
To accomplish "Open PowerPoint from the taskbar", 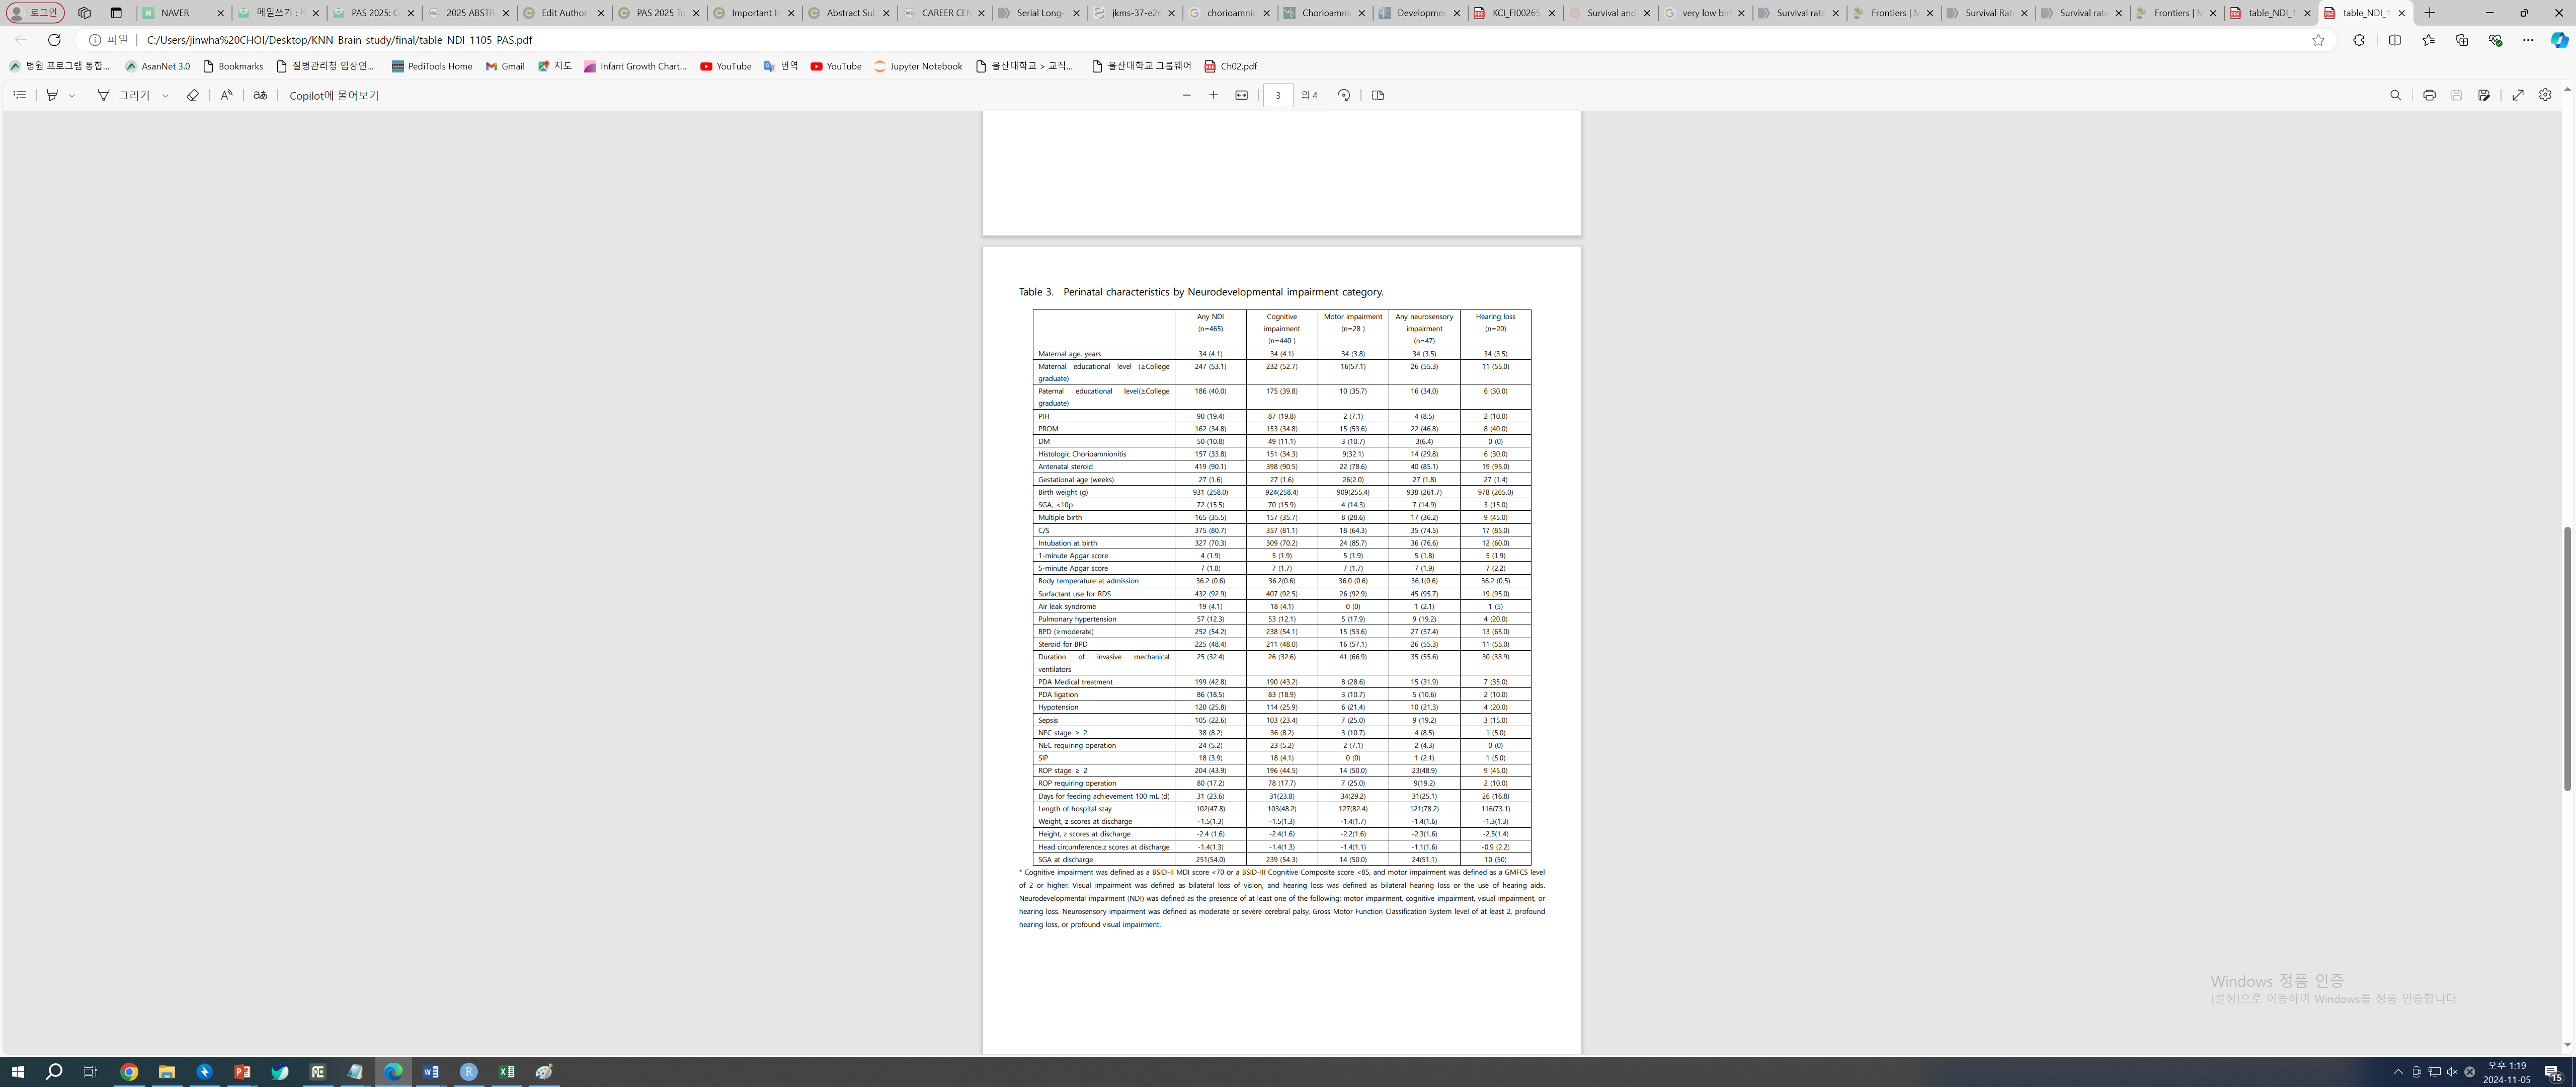I will point(242,1071).
